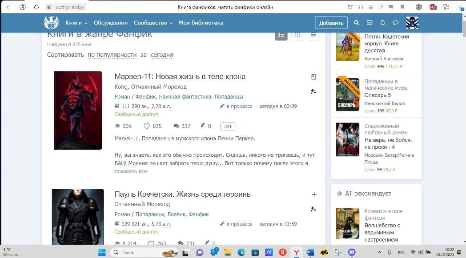
Task: Click the heart likes icon showing 835
Action: (147, 126)
